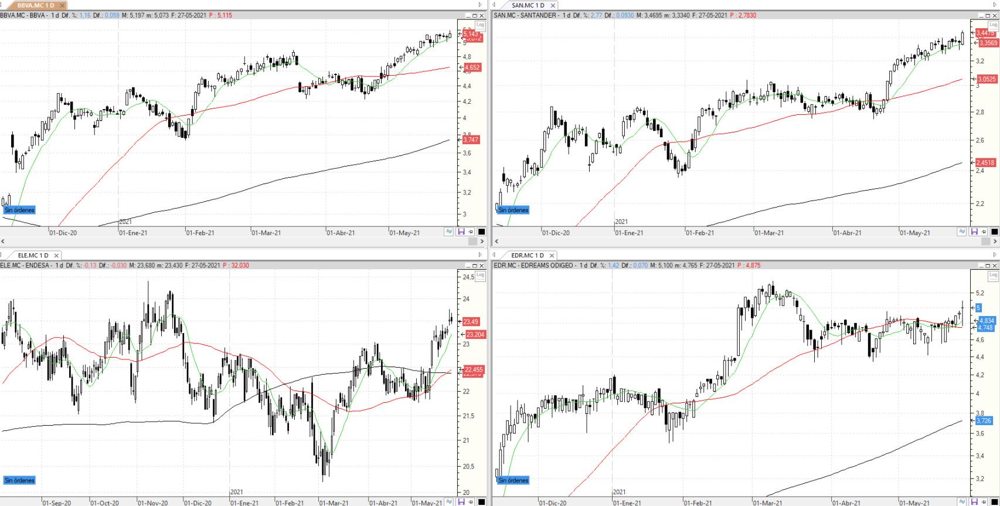The width and height of the screenshot is (1000, 506).
Task: Click 'Sin órdenes' button on BBVA chart
Action: click(x=19, y=210)
